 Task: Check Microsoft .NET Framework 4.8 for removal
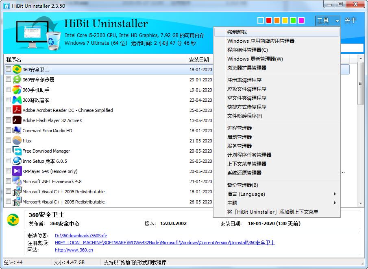coord(8,182)
